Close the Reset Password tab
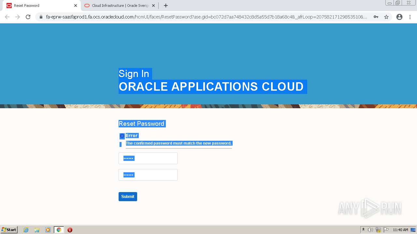The width and height of the screenshot is (417, 234). (76, 6)
